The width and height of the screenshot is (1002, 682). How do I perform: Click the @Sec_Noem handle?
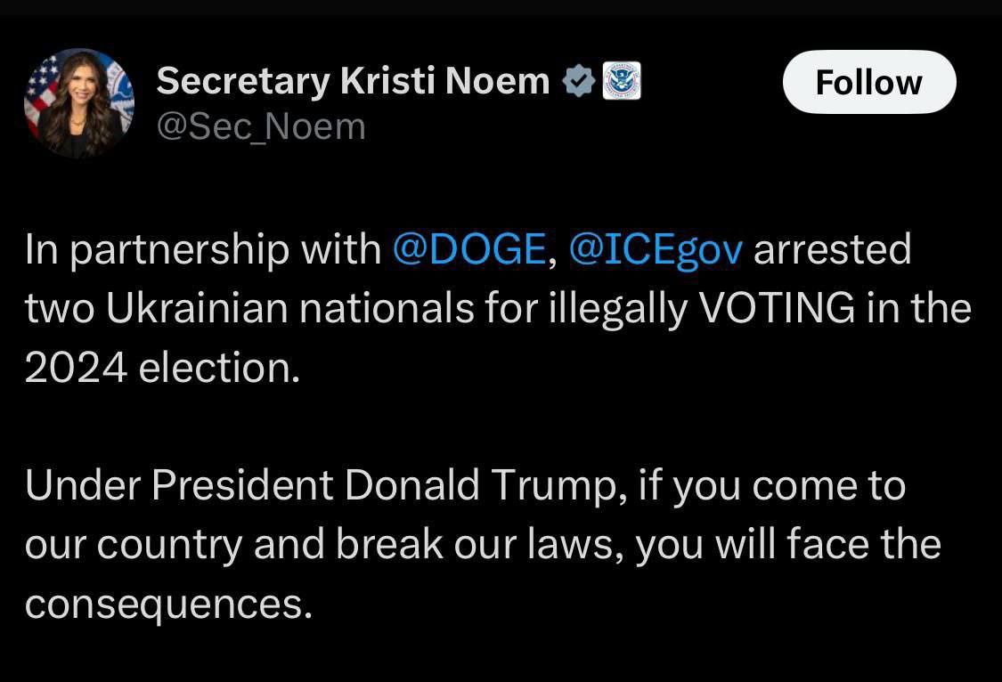click(x=261, y=126)
